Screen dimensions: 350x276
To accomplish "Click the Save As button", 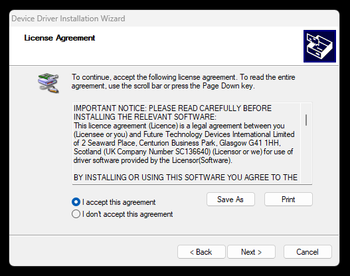I will pyautogui.click(x=230, y=199).
